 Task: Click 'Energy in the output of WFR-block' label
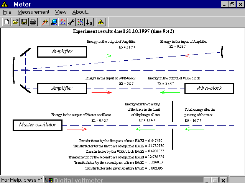click(x=174, y=78)
